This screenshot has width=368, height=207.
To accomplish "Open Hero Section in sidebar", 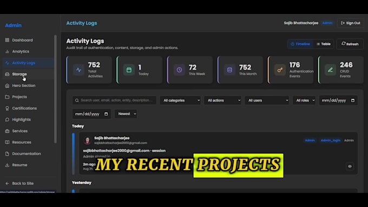I will click(24, 85).
